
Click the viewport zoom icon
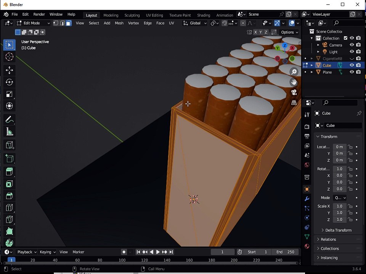pos(294,72)
